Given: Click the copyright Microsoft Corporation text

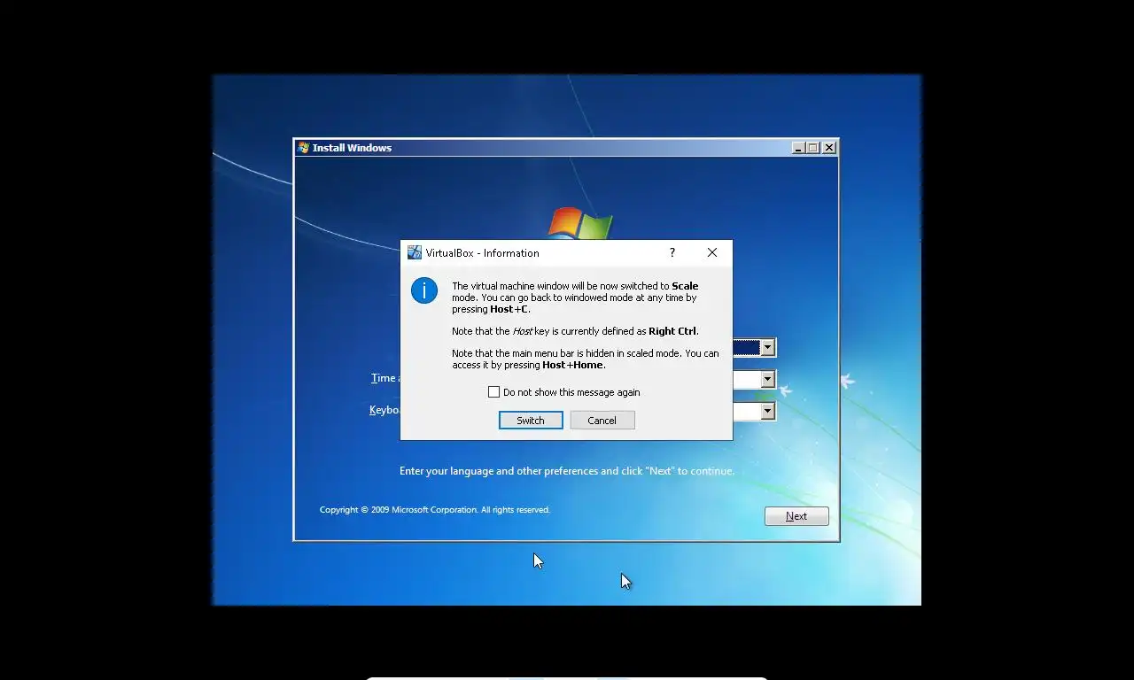Looking at the screenshot, I should [435, 510].
